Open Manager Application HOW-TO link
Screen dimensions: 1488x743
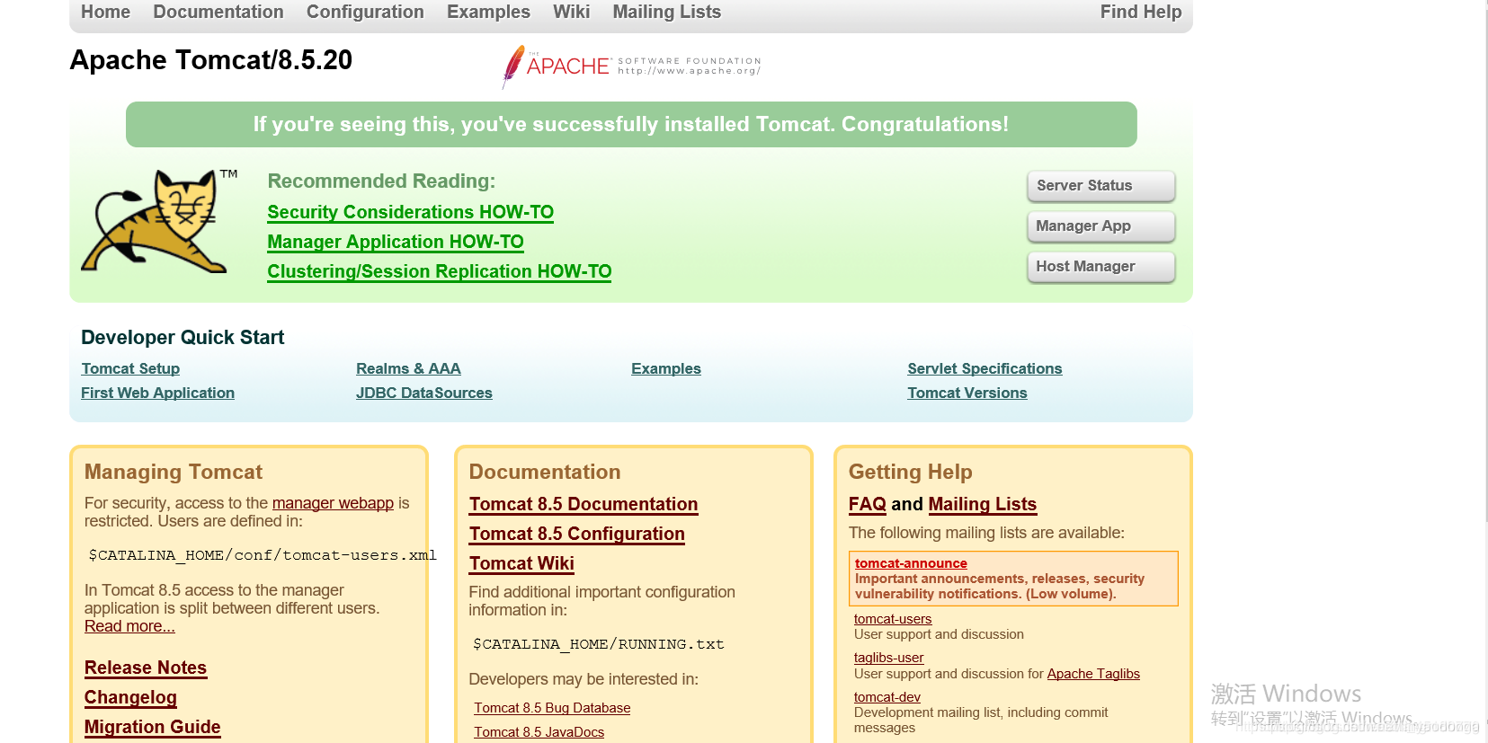396,242
